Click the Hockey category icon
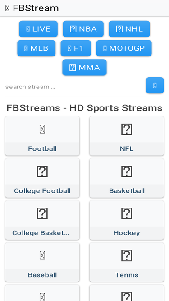 click(x=127, y=213)
